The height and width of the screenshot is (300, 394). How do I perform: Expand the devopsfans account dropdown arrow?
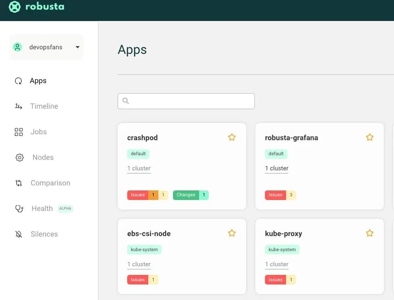[78, 47]
